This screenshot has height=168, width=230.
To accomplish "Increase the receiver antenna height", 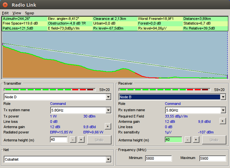I will [196, 140].
